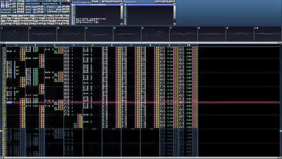Viewport: 282px width, 159px height.
Task: Click the Load song button
Action: tap(26, 16)
